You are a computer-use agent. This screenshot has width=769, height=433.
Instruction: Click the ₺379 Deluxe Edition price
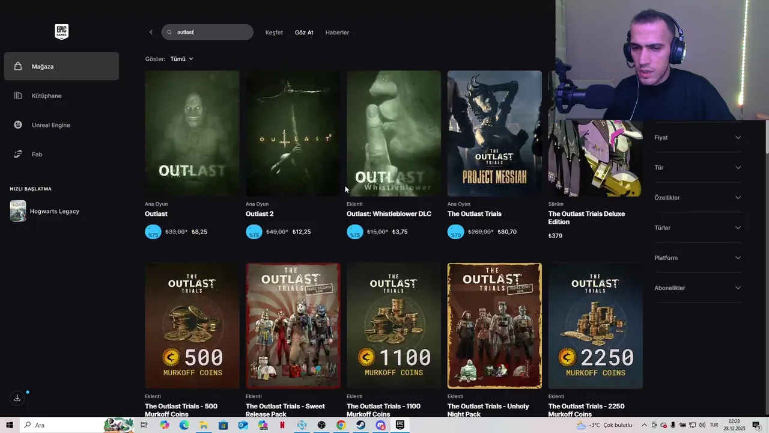pos(556,236)
